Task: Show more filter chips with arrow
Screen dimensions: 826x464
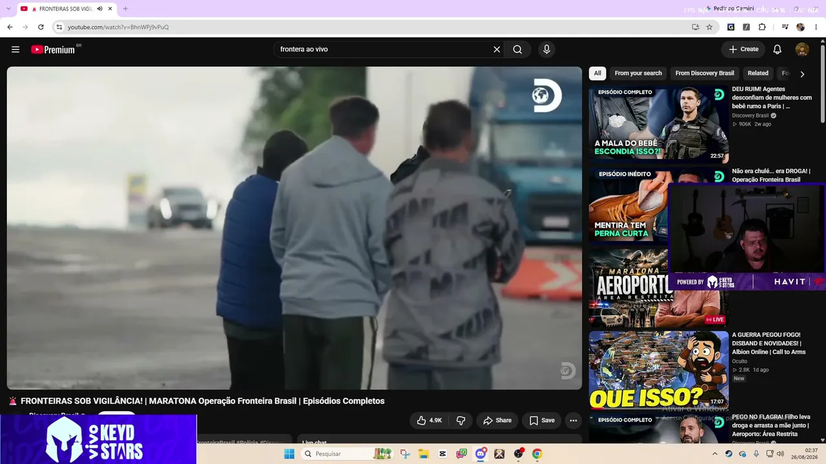Action: tap(802, 74)
